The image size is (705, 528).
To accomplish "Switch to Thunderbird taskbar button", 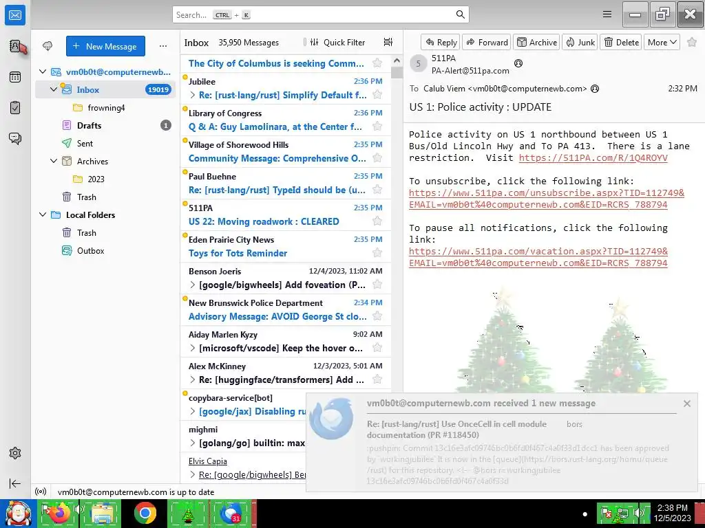I will 231,513.
